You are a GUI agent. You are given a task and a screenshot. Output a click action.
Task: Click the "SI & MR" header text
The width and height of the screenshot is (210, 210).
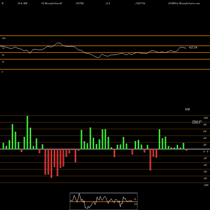(22, 3)
